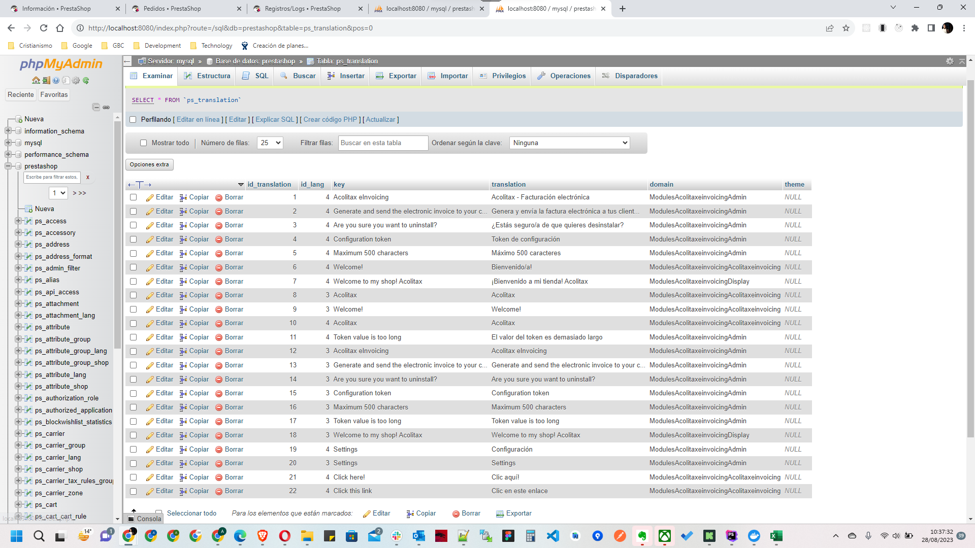Image resolution: width=975 pixels, height=548 pixels.
Task: Reload navigation panel with green refresh icon
Action: pos(86,80)
